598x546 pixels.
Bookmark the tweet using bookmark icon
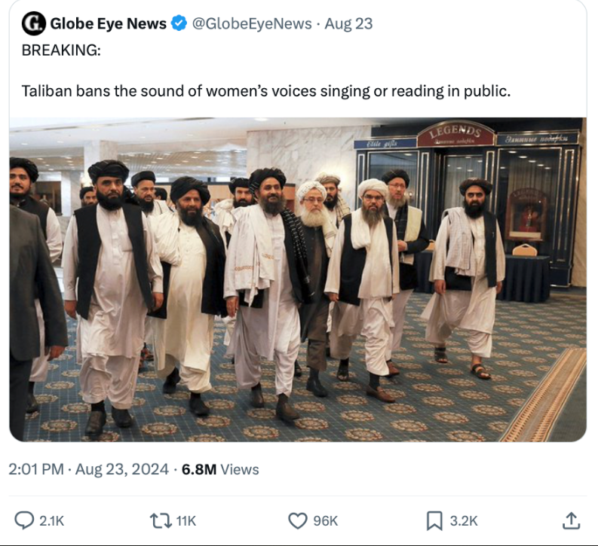click(434, 521)
